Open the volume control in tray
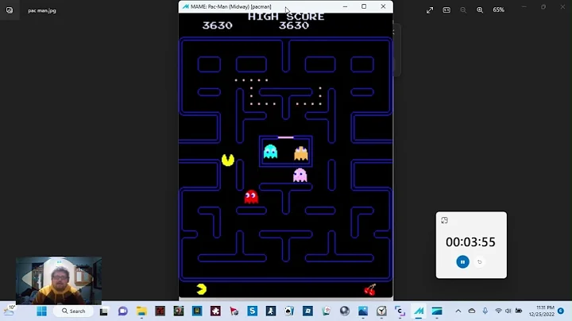Image resolution: width=572 pixels, height=321 pixels. tap(508, 311)
